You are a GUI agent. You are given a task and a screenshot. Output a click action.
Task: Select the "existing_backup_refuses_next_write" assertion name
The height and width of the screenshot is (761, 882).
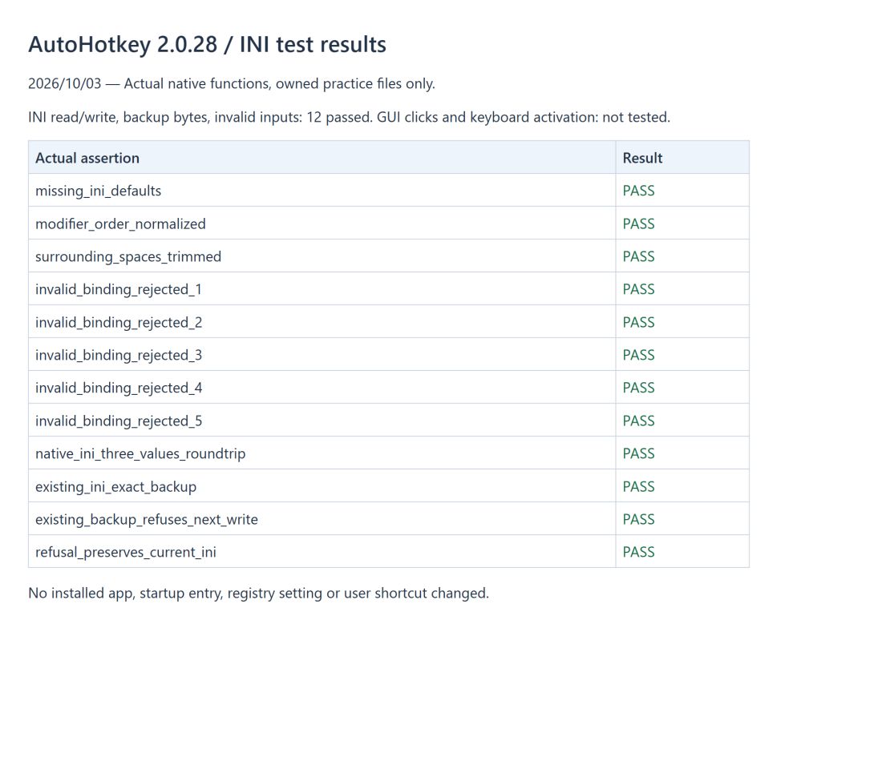(x=147, y=519)
